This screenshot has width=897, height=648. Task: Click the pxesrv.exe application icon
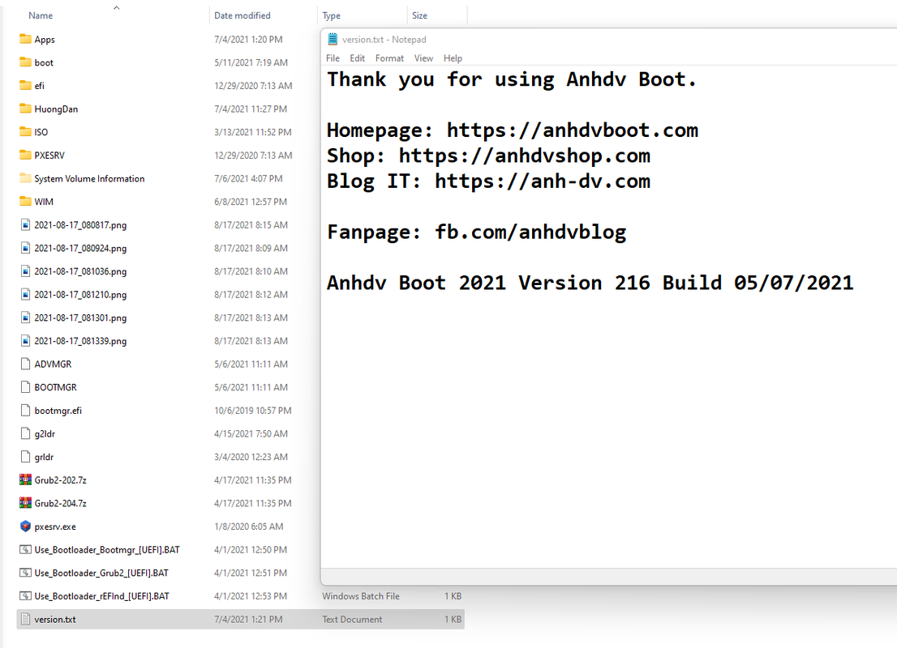25,526
